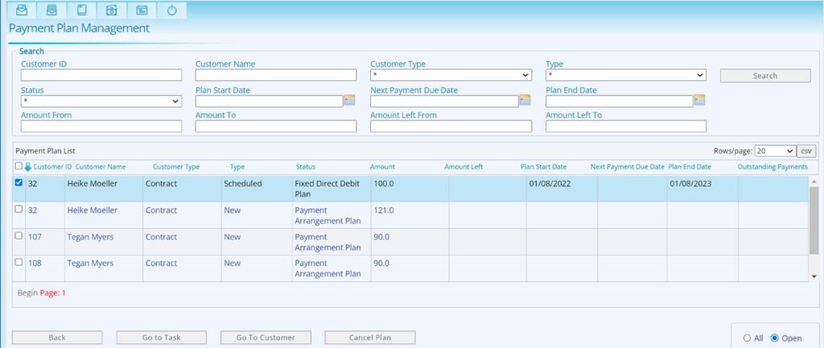Check the Heike Moeller 121.0 row checkbox

tap(19, 209)
